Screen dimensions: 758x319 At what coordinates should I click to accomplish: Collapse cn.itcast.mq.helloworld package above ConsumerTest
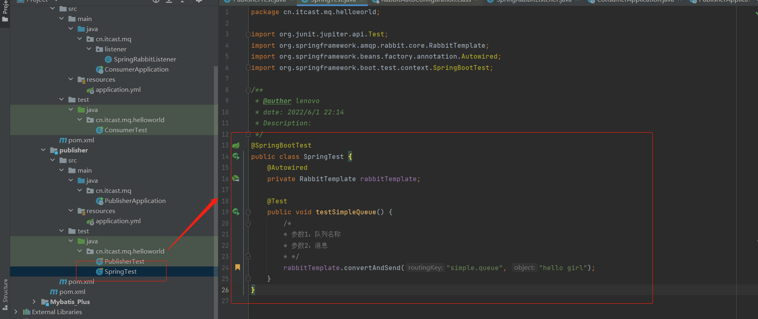coord(80,120)
